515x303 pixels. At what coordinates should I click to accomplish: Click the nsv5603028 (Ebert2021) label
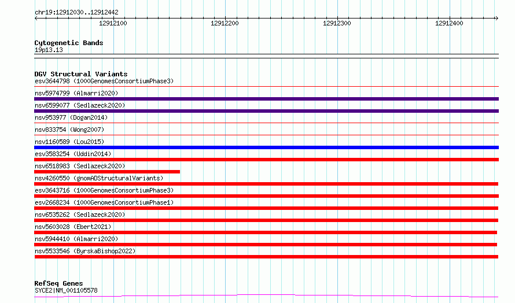coord(73,227)
